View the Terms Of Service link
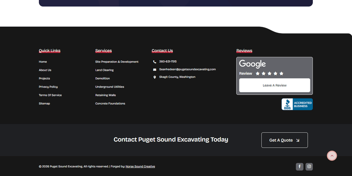 pyautogui.click(x=50, y=95)
